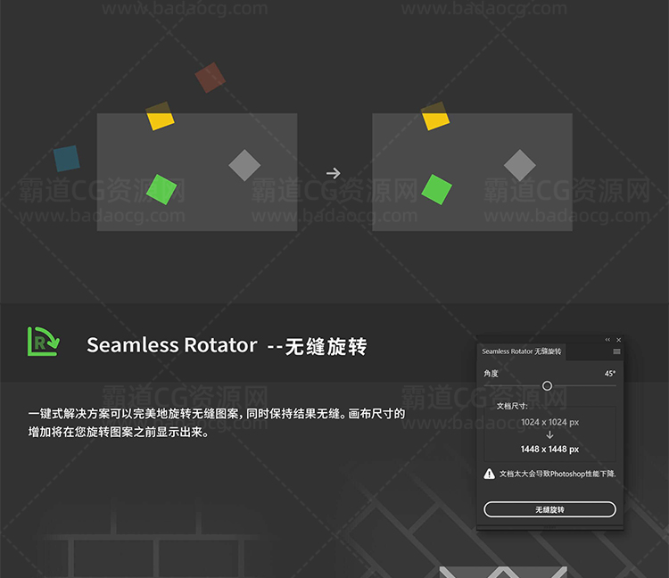
Task: Close the Seamless Rotator panel
Action: [x=619, y=340]
